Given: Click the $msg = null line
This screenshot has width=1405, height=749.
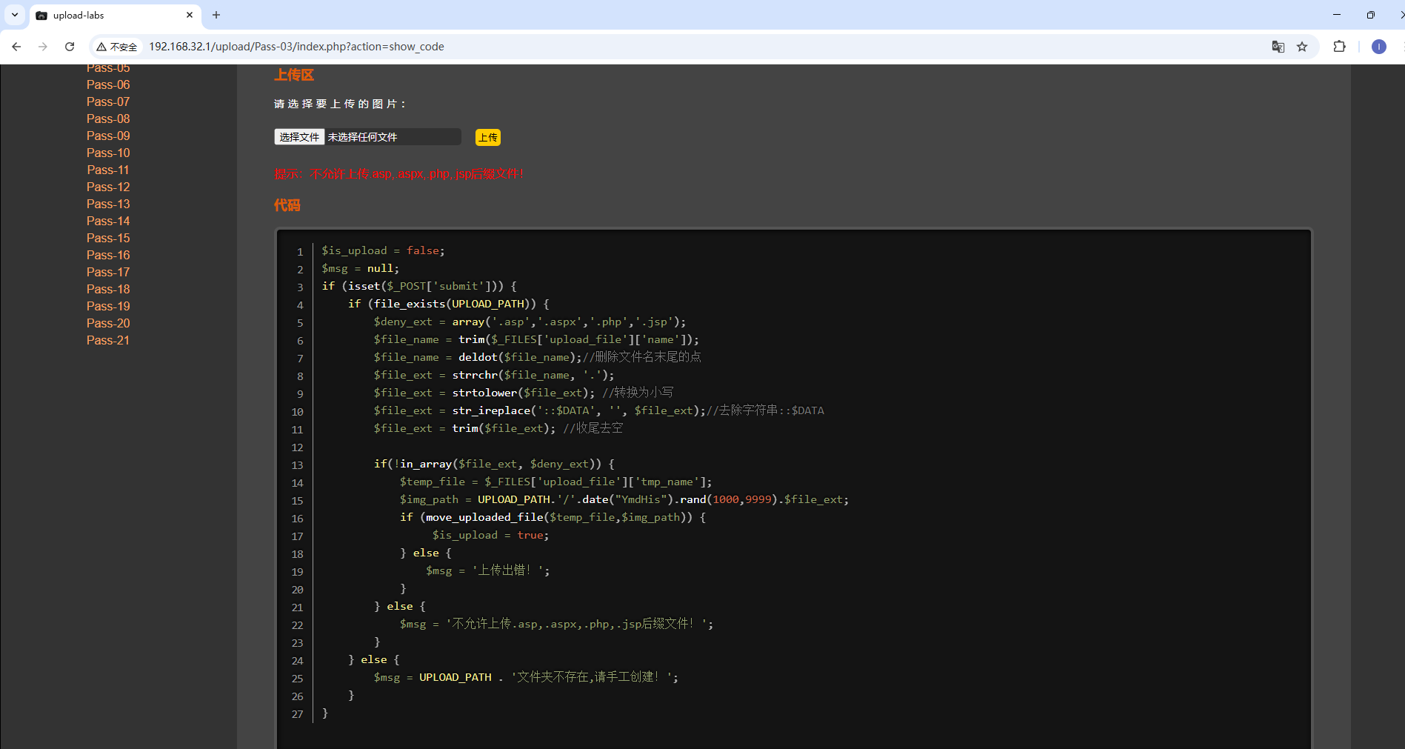Looking at the screenshot, I should tap(360, 268).
